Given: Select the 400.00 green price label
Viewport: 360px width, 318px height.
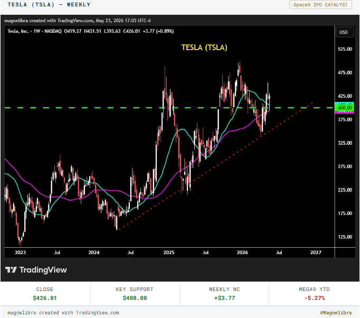Looking at the screenshot, I should point(344,108).
